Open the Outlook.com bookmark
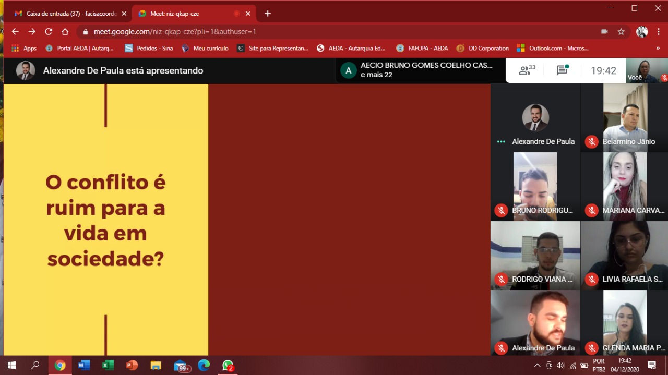Viewport: 668px width, 375px height. click(x=553, y=48)
